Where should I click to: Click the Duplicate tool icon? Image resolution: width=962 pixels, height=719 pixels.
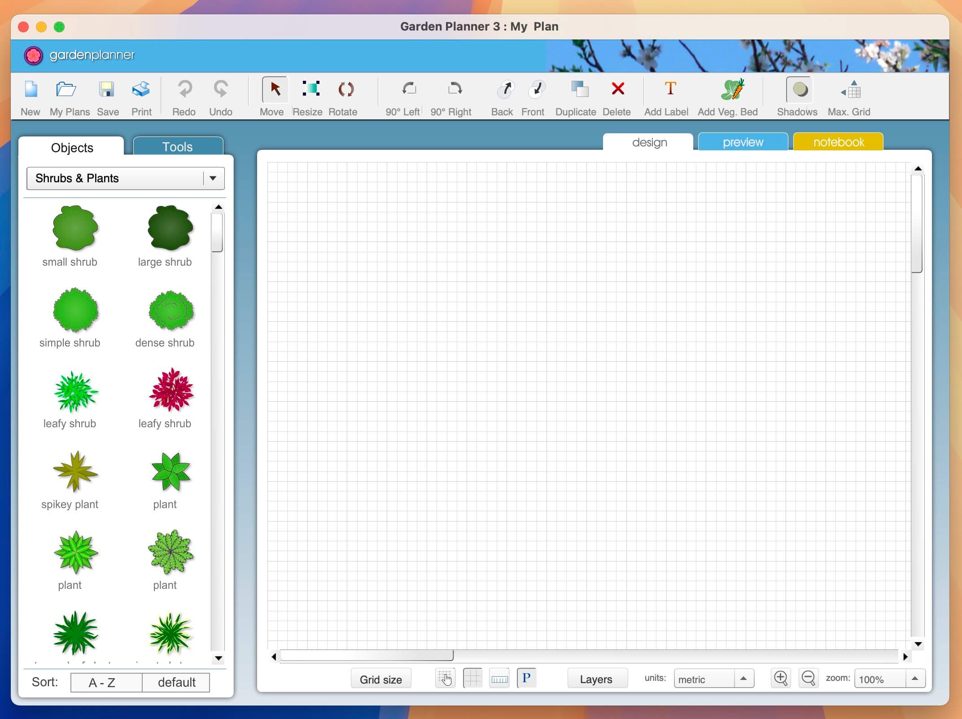pyautogui.click(x=576, y=88)
